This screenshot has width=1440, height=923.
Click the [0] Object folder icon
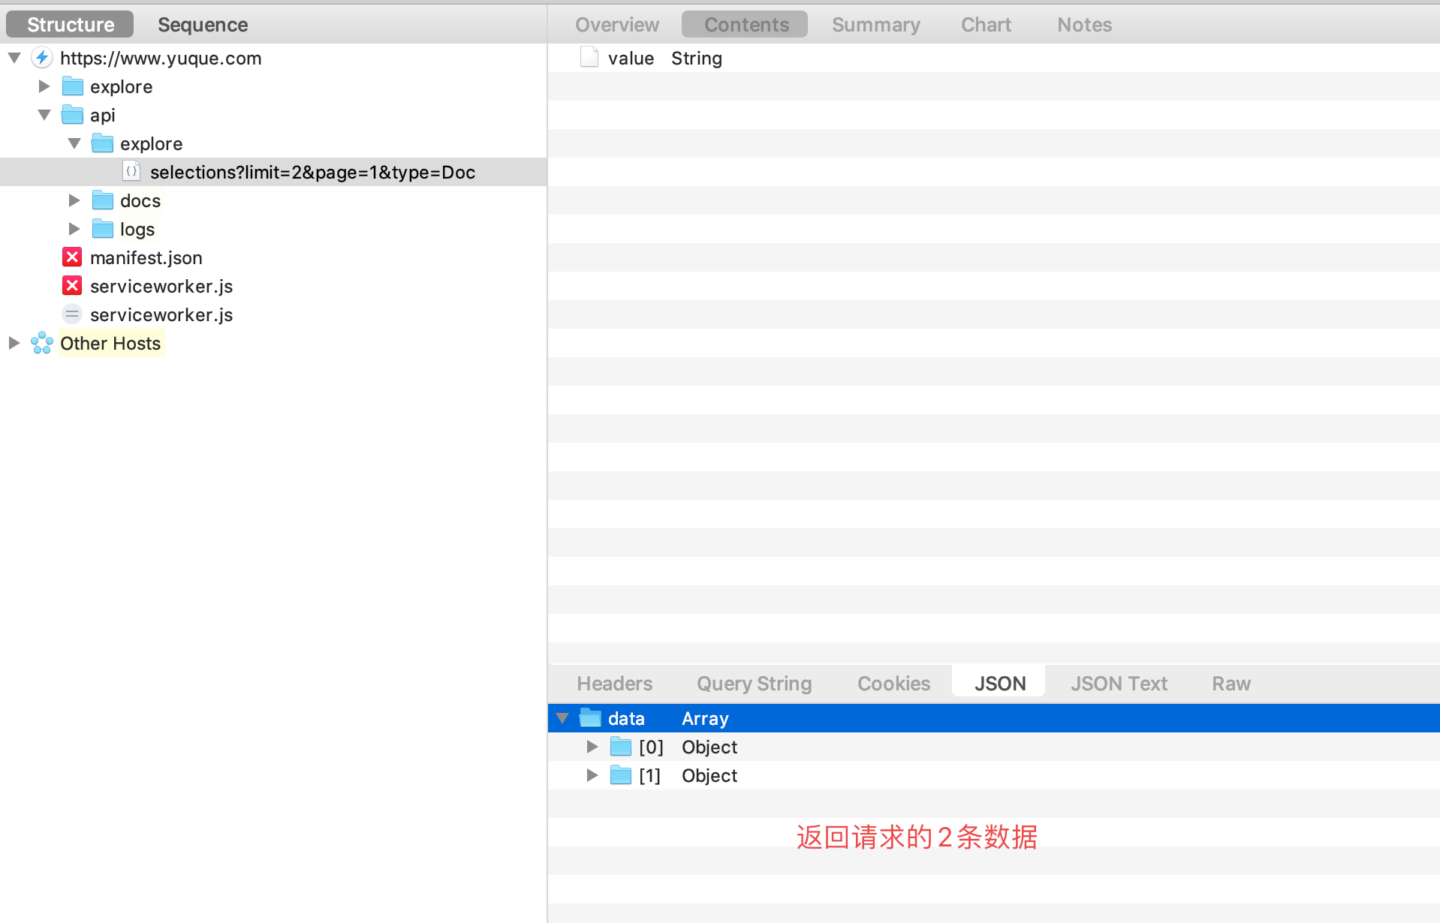[621, 747]
